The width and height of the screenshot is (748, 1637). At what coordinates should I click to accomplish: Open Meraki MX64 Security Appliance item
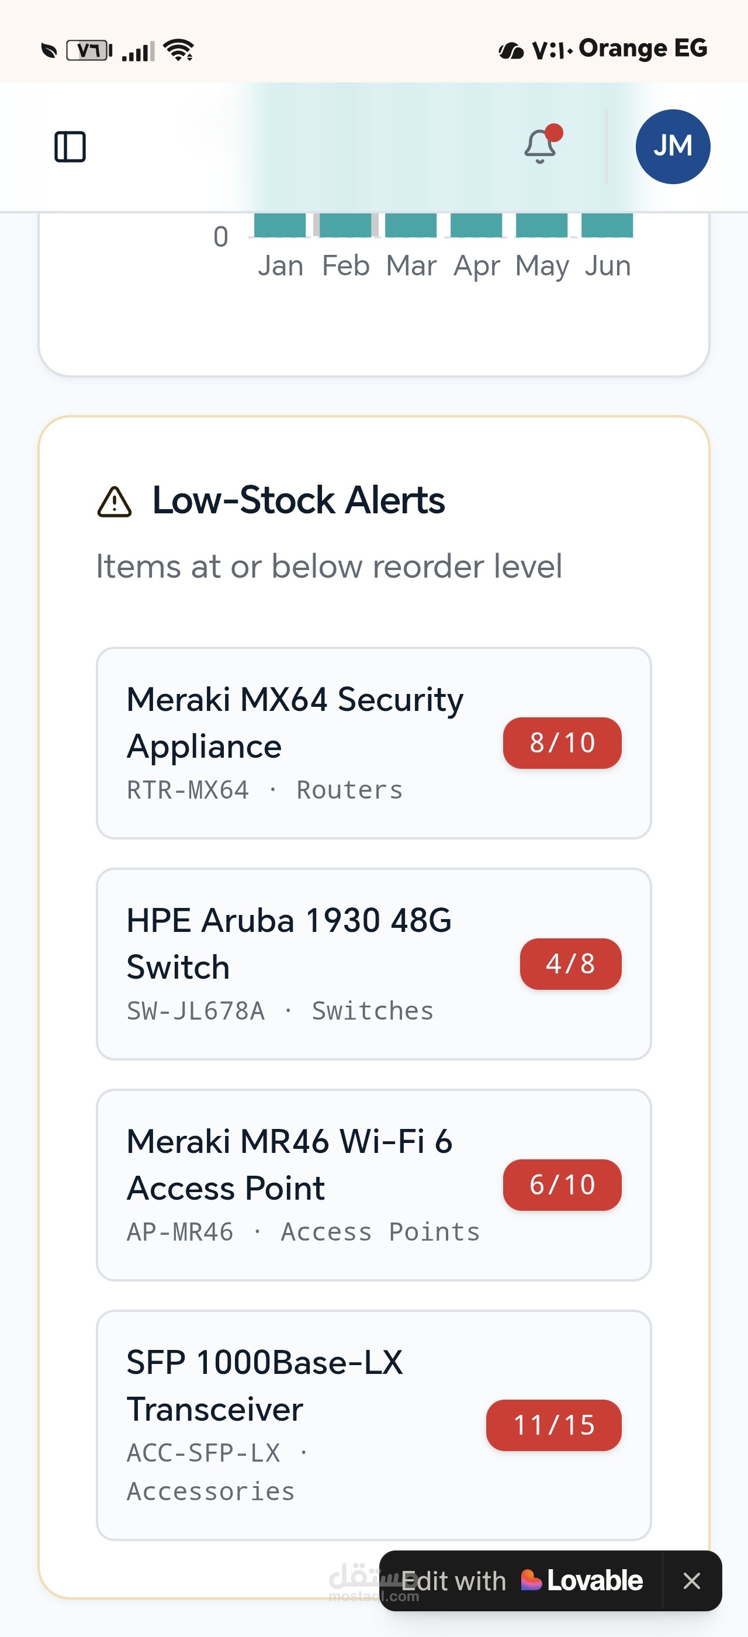(x=374, y=743)
